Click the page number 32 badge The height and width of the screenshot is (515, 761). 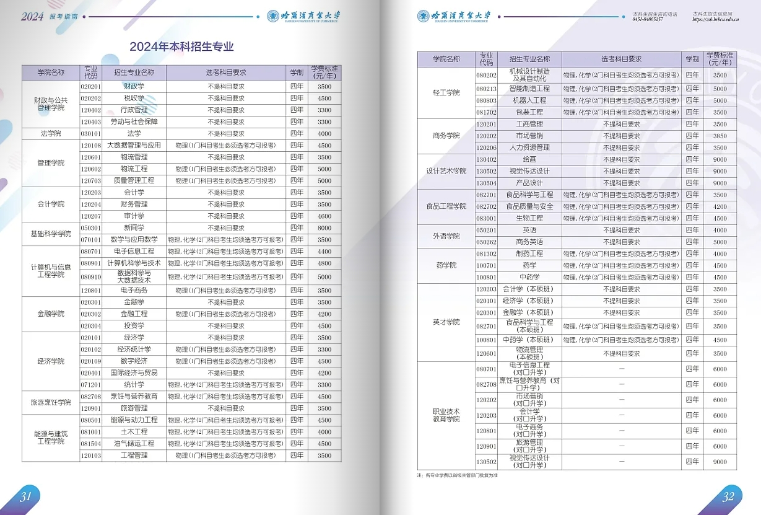point(728,496)
